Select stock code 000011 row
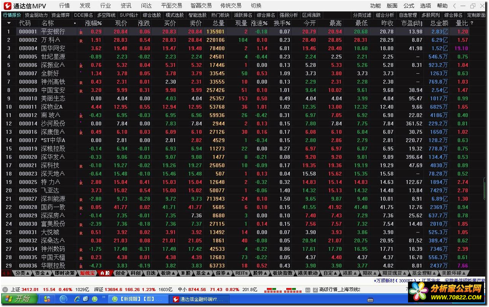The height and width of the screenshot is (307, 489). point(236,107)
